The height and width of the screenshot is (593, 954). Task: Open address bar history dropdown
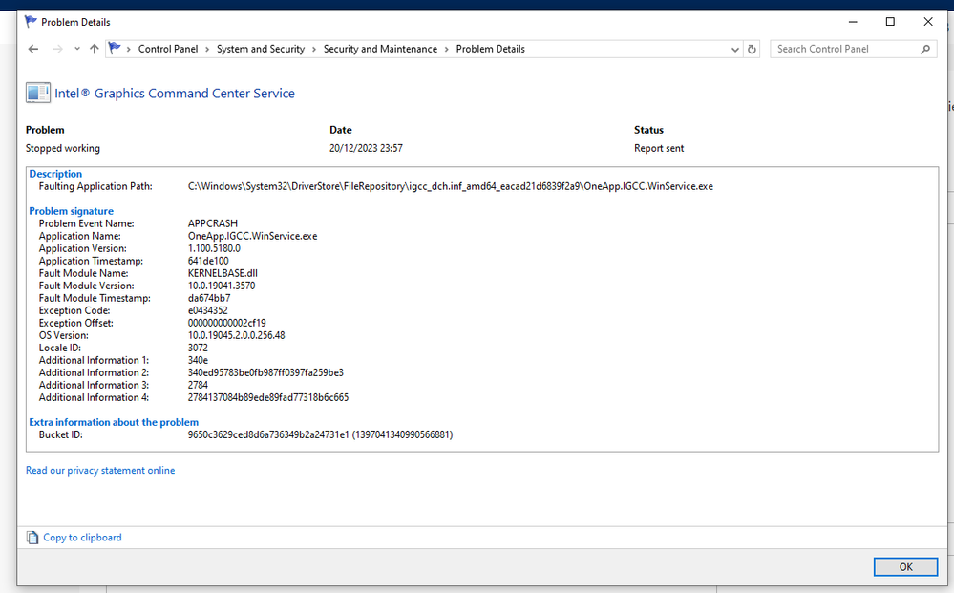[x=735, y=50]
